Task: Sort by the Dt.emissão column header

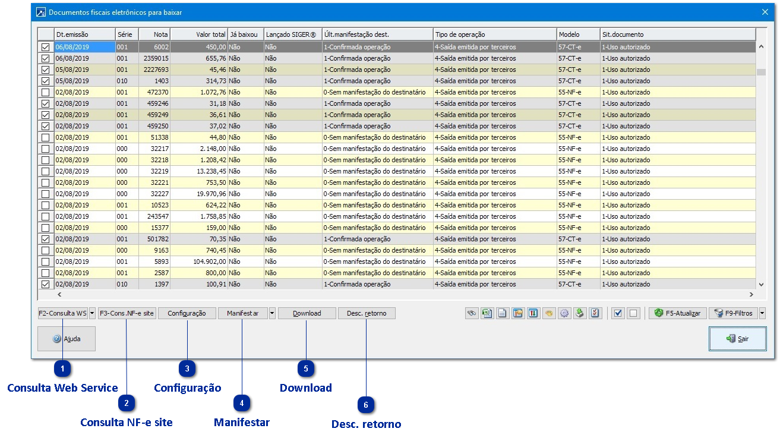Action: click(84, 34)
